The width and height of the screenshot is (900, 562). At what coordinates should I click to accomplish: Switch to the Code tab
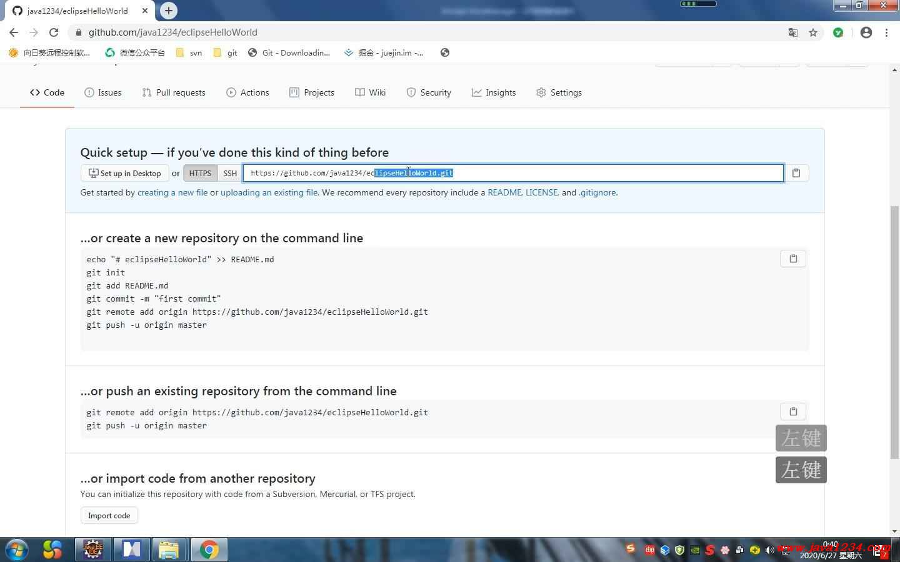(47, 92)
